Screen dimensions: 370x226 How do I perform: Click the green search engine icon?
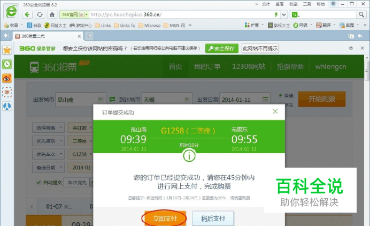coord(295,14)
